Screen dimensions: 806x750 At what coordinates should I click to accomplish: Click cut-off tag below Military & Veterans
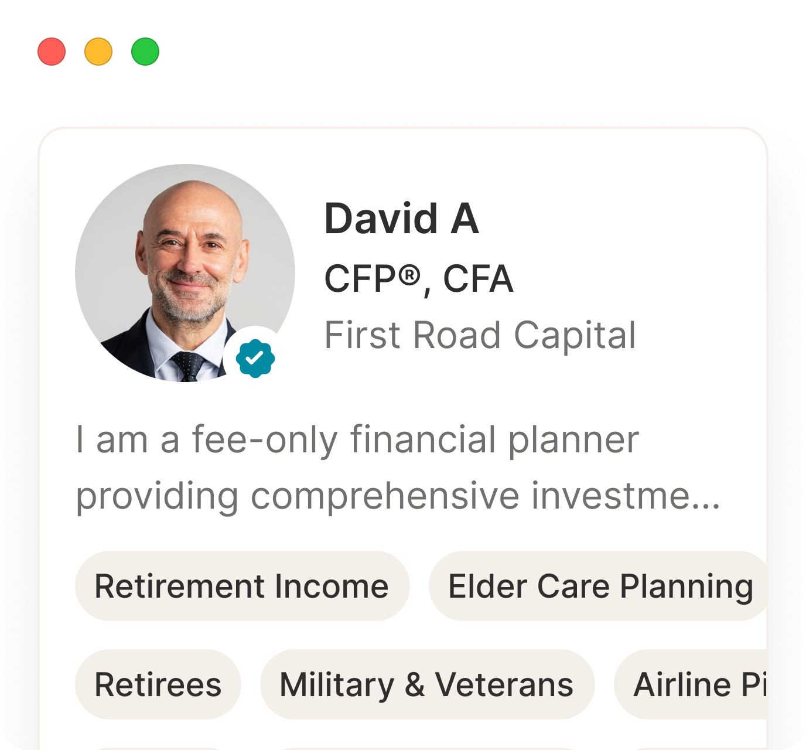pos(427,748)
